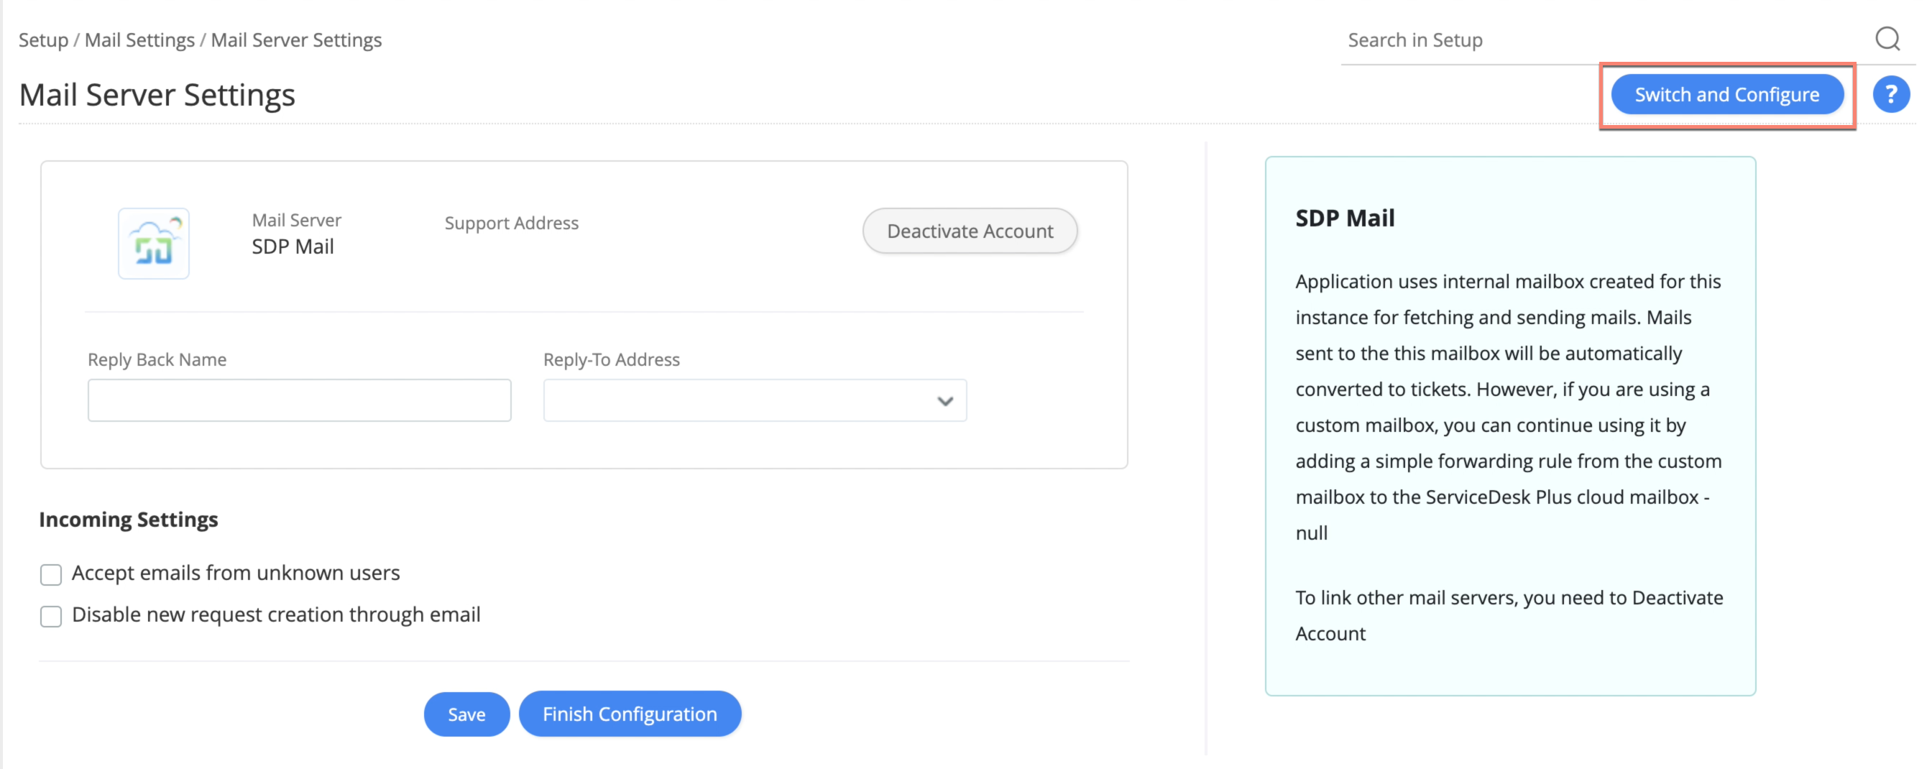This screenshot has height=769, width=1932.
Task: Click the Support Address label
Action: coord(512,223)
